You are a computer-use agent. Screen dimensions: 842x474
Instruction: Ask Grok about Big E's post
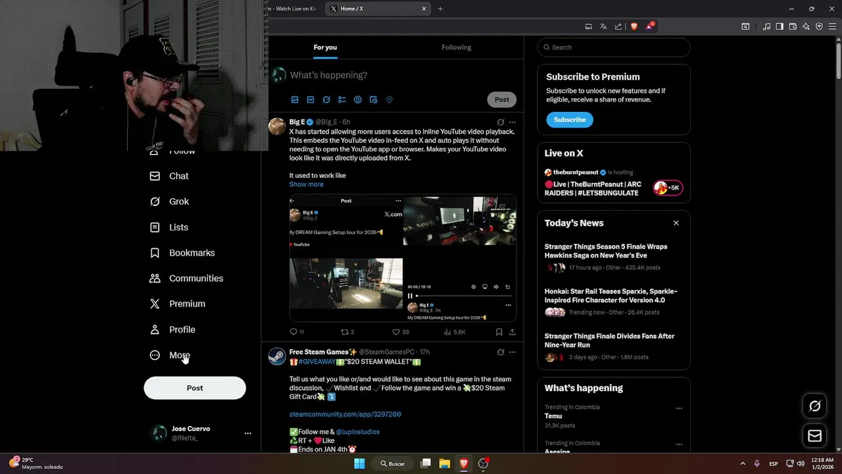(x=501, y=122)
